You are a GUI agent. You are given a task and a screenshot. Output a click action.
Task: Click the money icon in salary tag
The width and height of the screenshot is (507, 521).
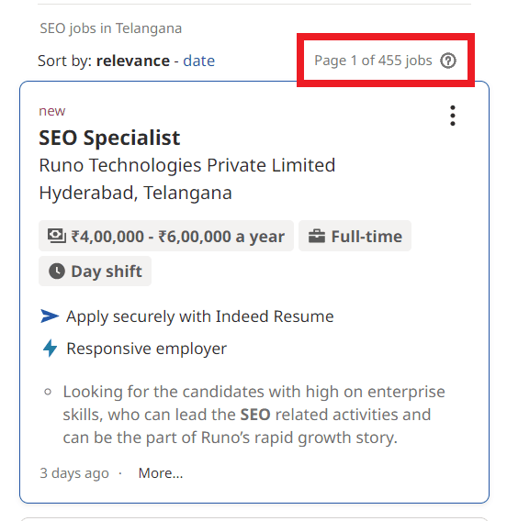[x=57, y=236]
